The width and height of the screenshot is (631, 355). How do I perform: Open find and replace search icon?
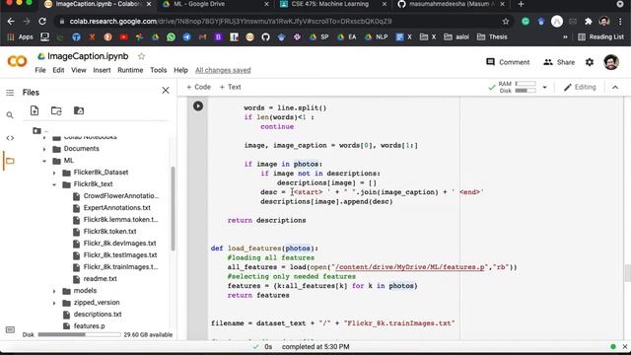point(10,115)
